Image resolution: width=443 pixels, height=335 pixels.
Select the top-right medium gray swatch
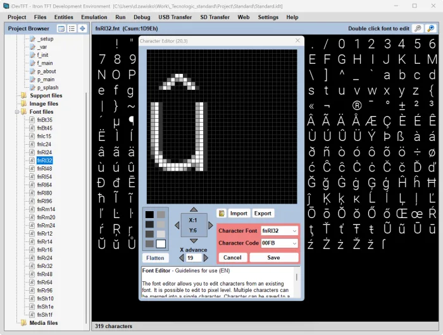pyautogui.click(x=161, y=214)
